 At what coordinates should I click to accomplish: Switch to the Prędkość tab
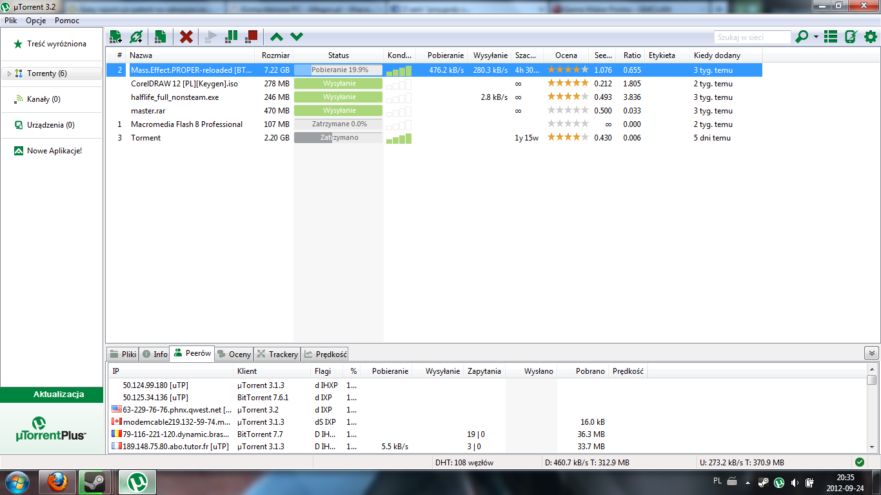[x=326, y=354]
